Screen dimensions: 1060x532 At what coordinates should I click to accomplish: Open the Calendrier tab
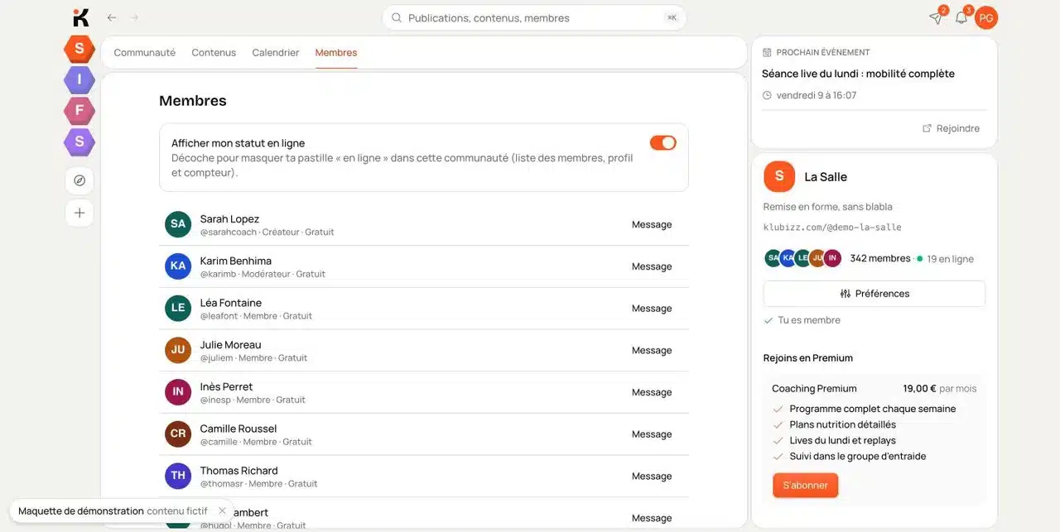(x=276, y=52)
